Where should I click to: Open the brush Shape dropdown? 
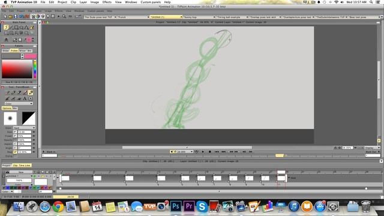[x=24, y=128]
